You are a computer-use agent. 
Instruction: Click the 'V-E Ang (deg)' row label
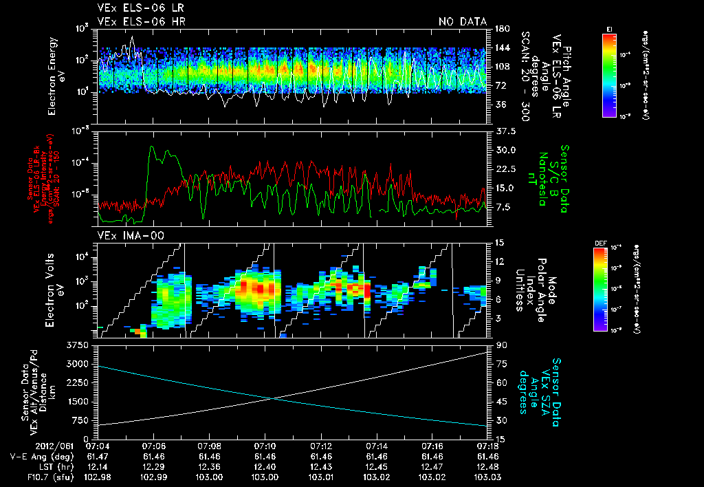(x=42, y=457)
